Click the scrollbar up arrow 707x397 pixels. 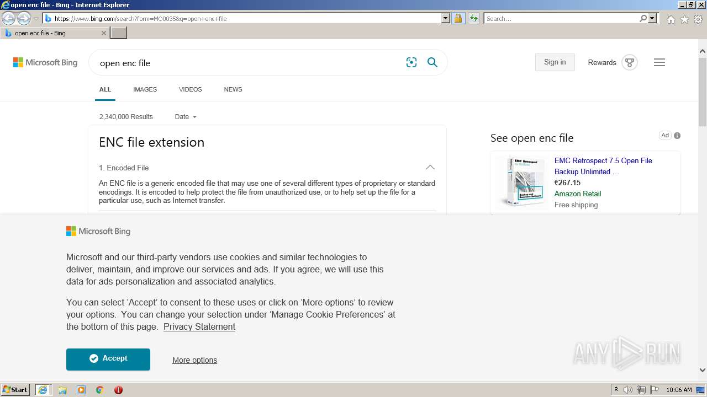click(703, 52)
